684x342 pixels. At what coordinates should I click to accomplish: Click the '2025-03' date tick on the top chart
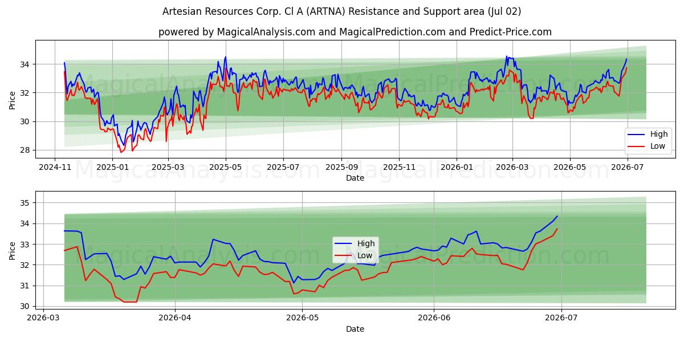[168, 167]
